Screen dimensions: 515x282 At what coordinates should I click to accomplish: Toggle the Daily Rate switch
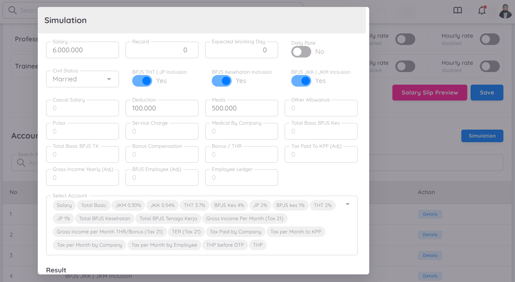pyautogui.click(x=301, y=52)
